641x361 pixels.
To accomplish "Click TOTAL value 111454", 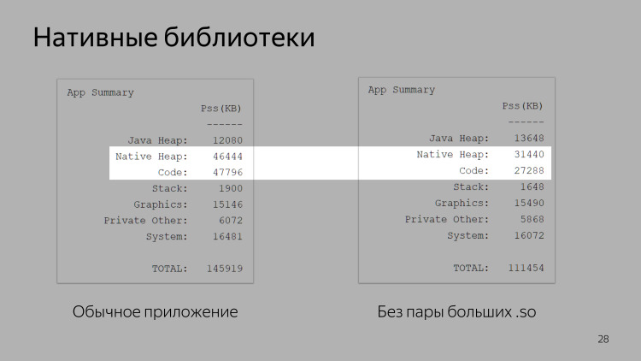I will point(526,268).
